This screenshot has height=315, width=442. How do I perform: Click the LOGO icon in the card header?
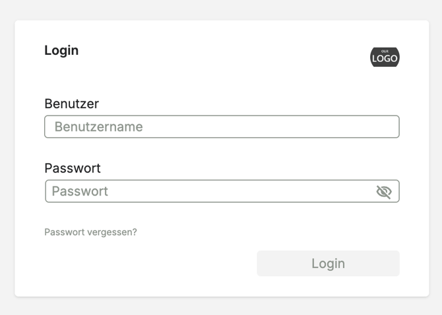tap(385, 57)
